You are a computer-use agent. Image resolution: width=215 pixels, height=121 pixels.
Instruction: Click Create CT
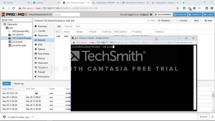click(195, 14)
